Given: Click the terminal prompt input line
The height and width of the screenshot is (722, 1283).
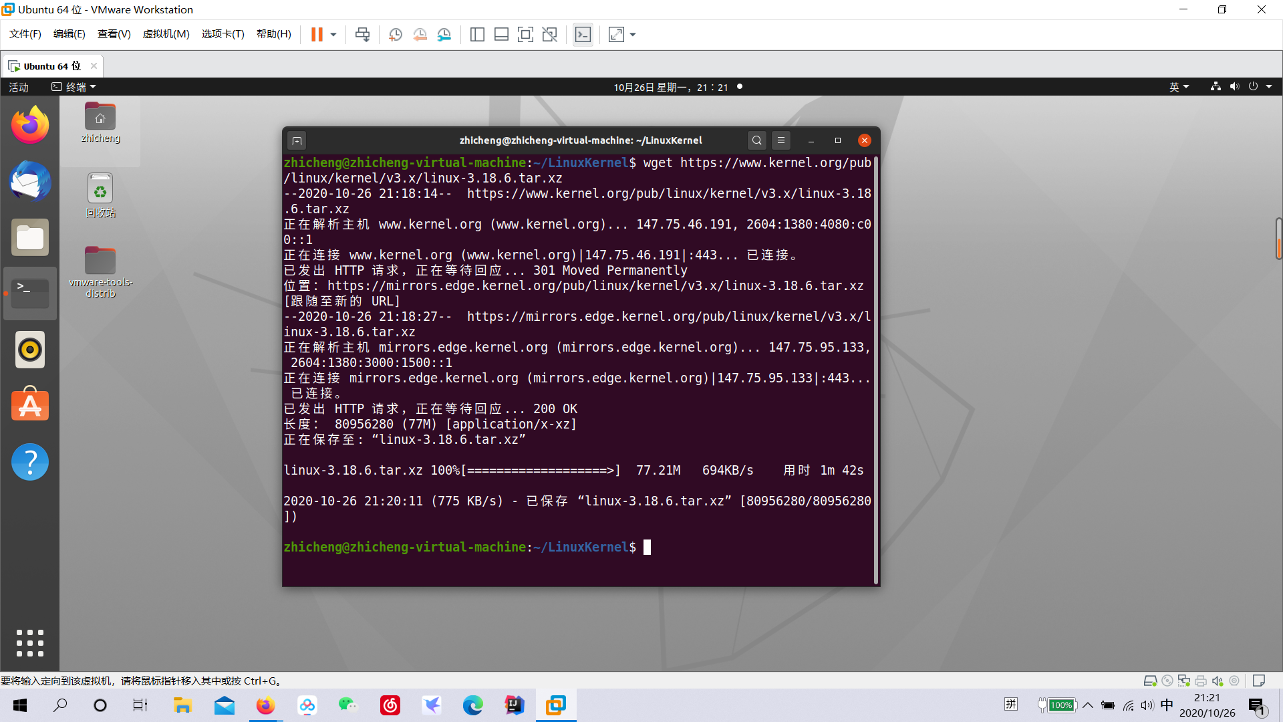Looking at the screenshot, I should (578, 548).
